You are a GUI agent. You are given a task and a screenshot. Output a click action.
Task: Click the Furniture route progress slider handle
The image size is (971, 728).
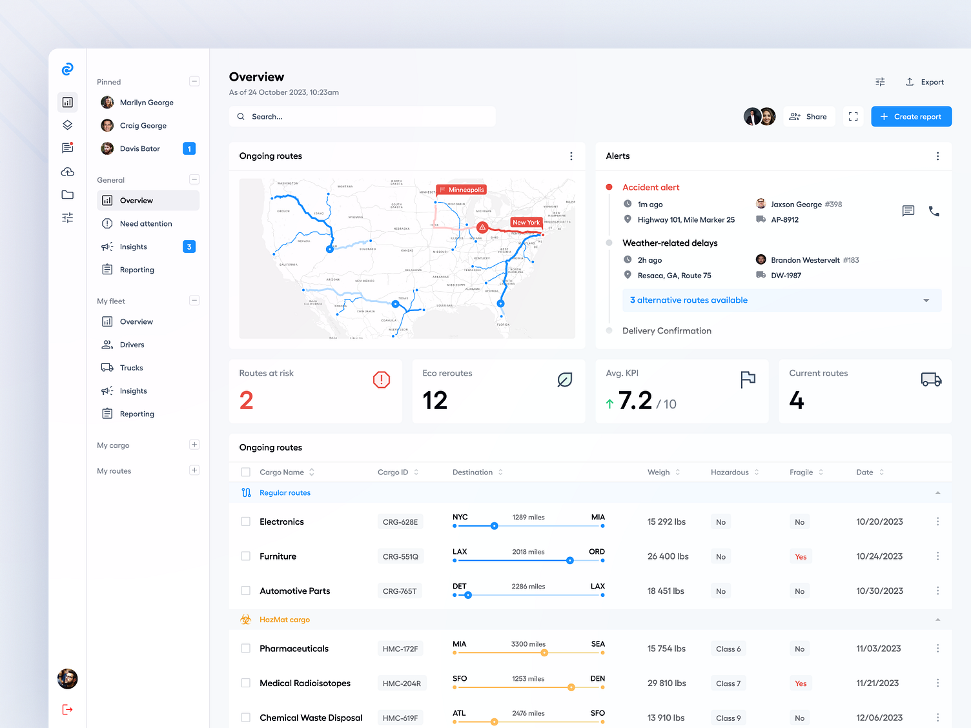(569, 561)
